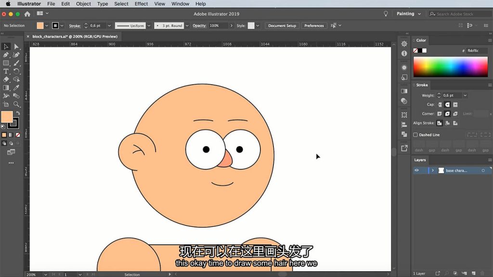The height and width of the screenshot is (277, 493).
Task: Select the Paintbrush tool
Action: (16, 63)
